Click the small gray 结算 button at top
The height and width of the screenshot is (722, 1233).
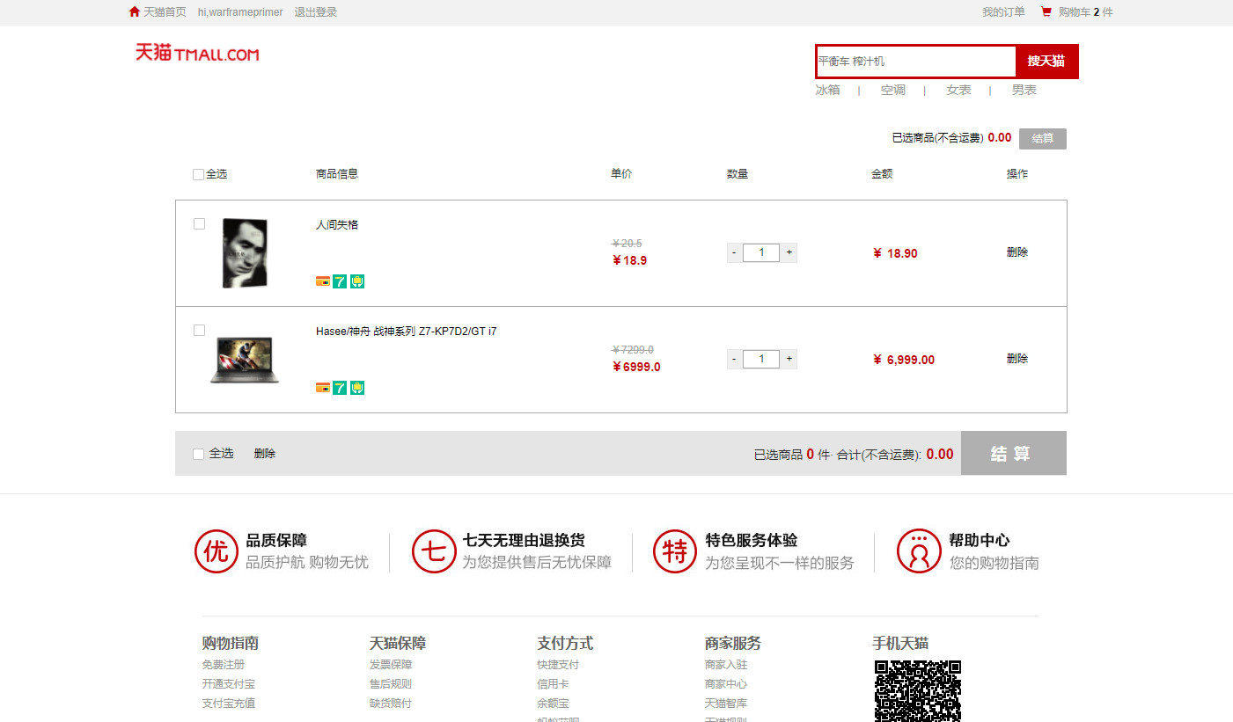[x=1043, y=139]
